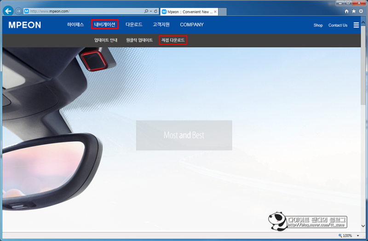Click the browser Forward arrow button

[18, 11]
